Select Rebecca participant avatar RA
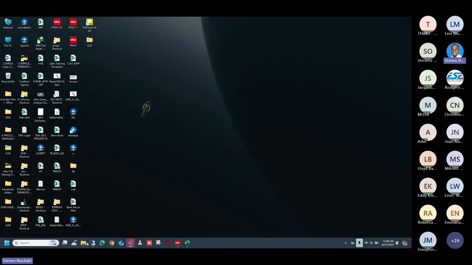 tap(428, 213)
